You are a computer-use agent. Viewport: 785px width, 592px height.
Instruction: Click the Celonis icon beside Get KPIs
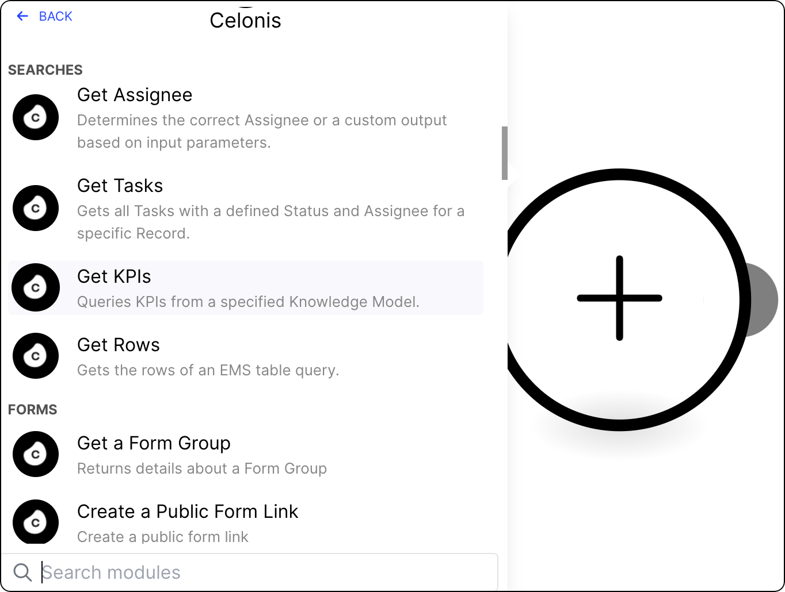pyautogui.click(x=36, y=287)
